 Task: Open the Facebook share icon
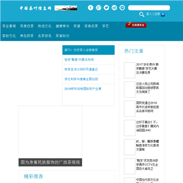pyautogui.click(x=90, y=8)
